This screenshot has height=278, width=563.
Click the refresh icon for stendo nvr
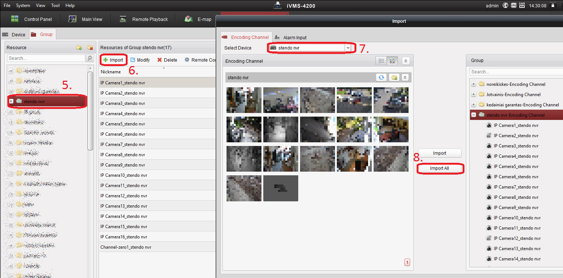tap(381, 77)
